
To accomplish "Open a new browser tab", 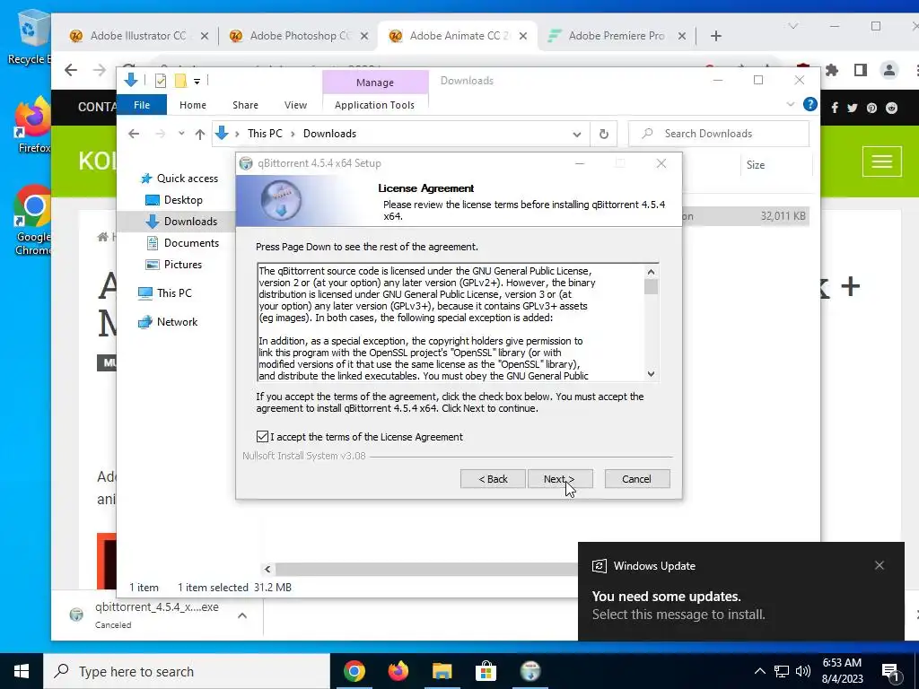I will [x=715, y=36].
